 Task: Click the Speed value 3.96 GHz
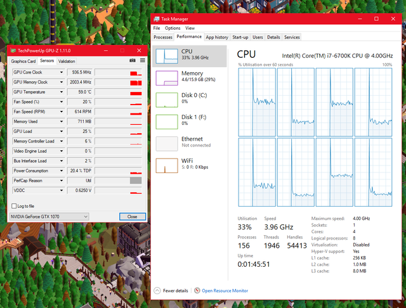click(x=278, y=227)
